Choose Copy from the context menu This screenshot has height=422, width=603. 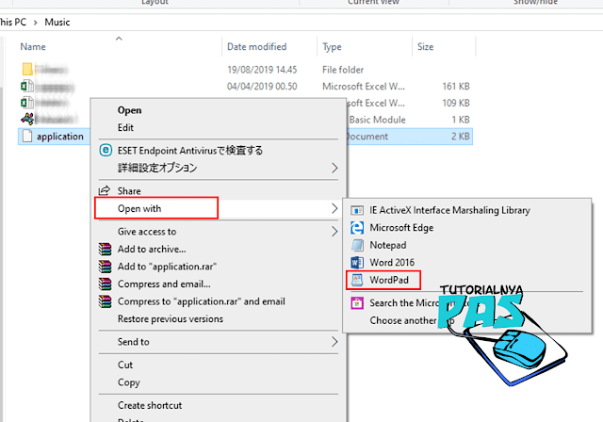click(129, 382)
